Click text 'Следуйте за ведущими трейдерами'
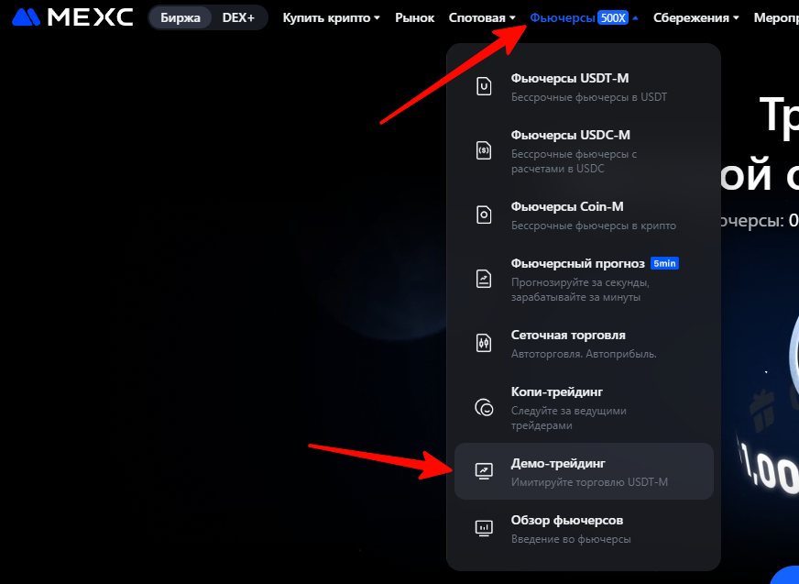 coord(569,418)
